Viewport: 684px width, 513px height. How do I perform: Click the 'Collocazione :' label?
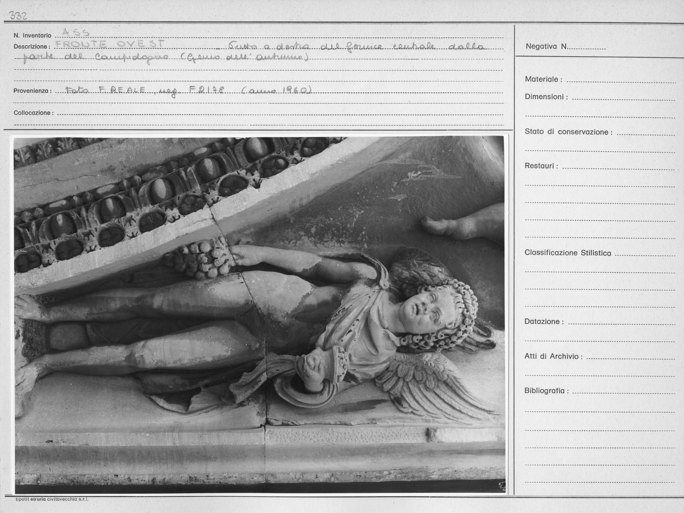point(33,113)
